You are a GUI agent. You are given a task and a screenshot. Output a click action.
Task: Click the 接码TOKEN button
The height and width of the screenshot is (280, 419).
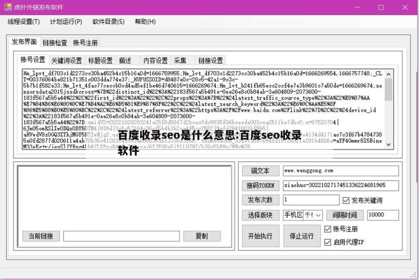(x=260, y=185)
